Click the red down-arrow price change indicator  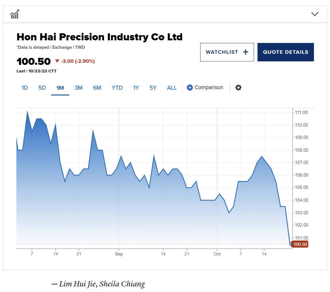(57, 61)
